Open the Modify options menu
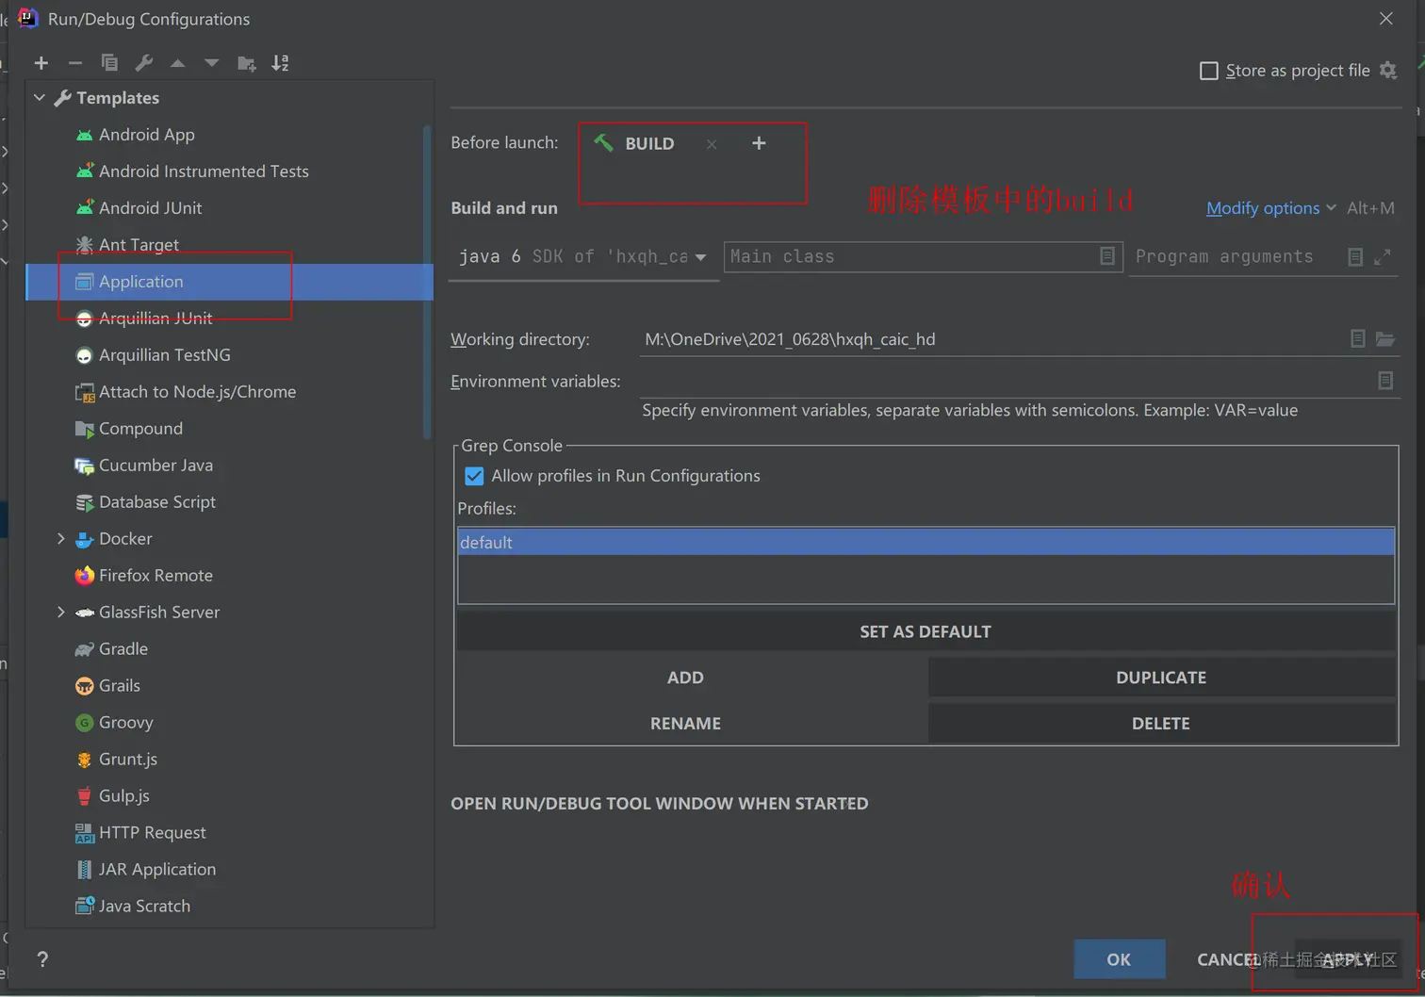This screenshot has height=997, width=1425. (1270, 208)
